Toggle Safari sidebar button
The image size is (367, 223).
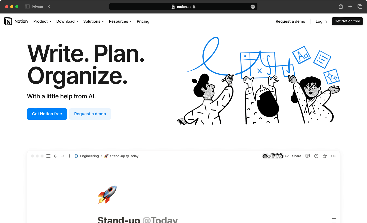tap(28, 7)
